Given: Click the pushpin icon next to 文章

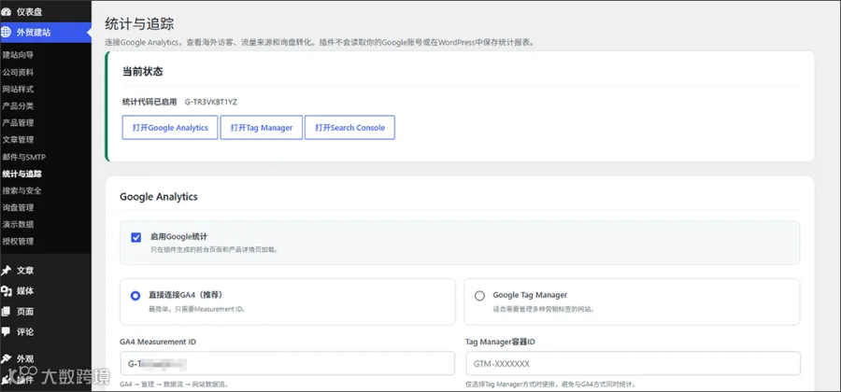Looking at the screenshot, I should point(7,271).
